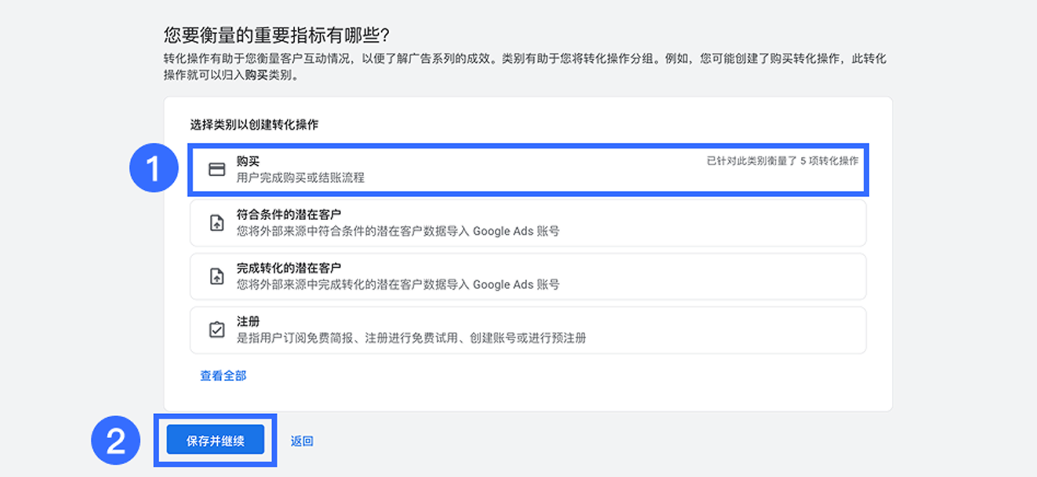Click the 已针对此类别衡量了 5 项转化操作 note

[x=782, y=161]
